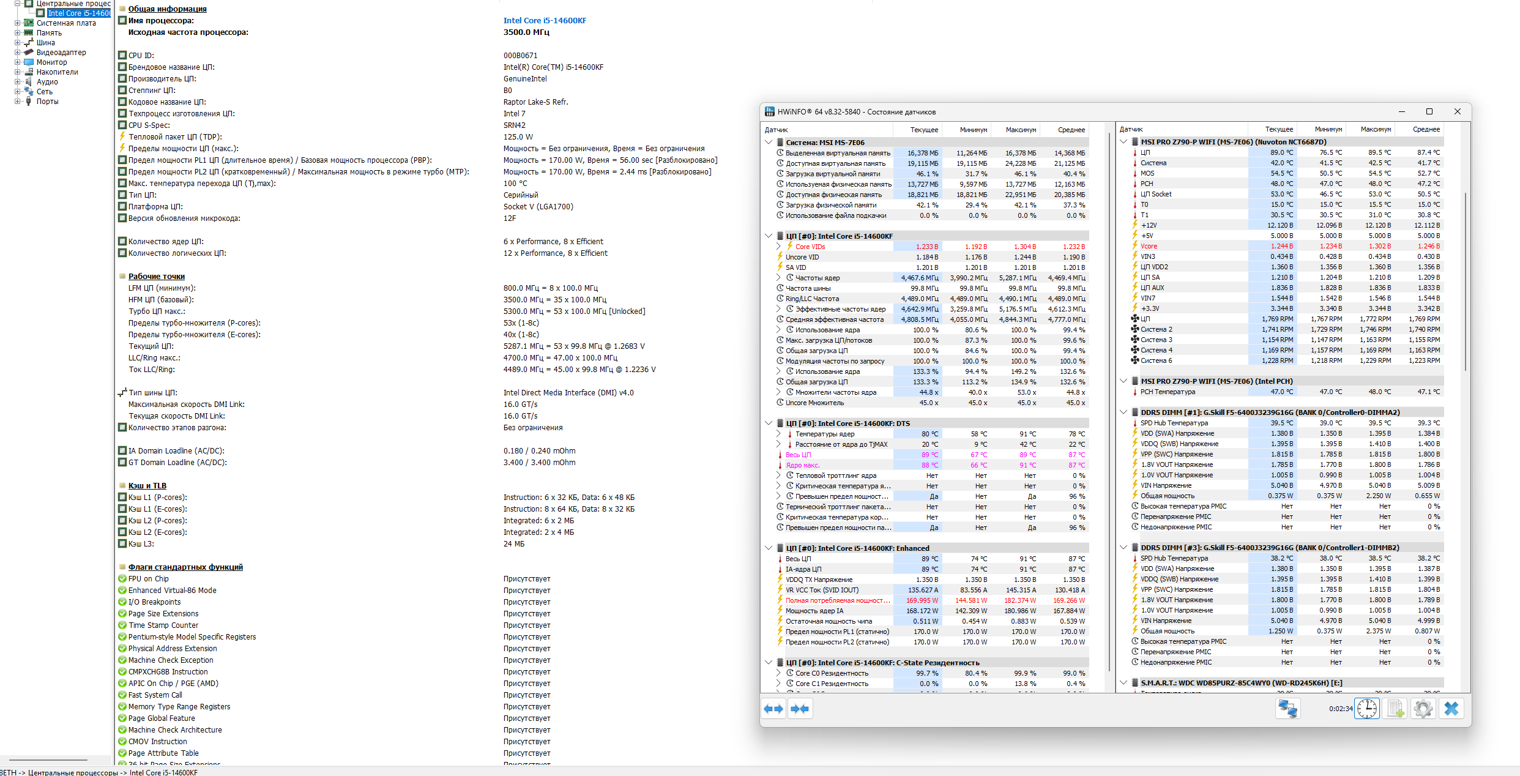Click the Максимум column header in left pane

[1021, 130]
